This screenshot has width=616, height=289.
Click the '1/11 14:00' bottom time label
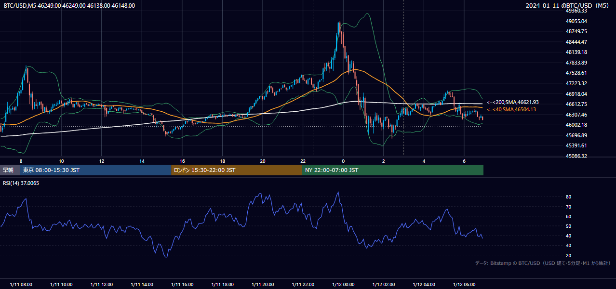pyautogui.click(x=142, y=285)
